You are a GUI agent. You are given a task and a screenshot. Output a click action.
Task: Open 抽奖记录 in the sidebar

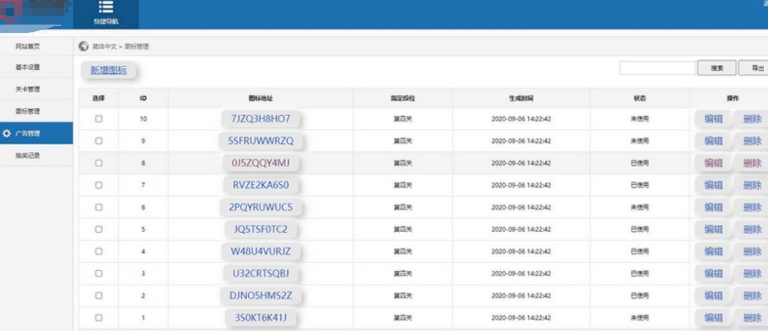[x=28, y=155]
